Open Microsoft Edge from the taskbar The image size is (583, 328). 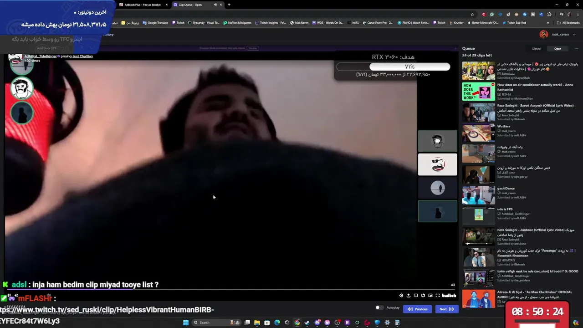(x=277, y=323)
